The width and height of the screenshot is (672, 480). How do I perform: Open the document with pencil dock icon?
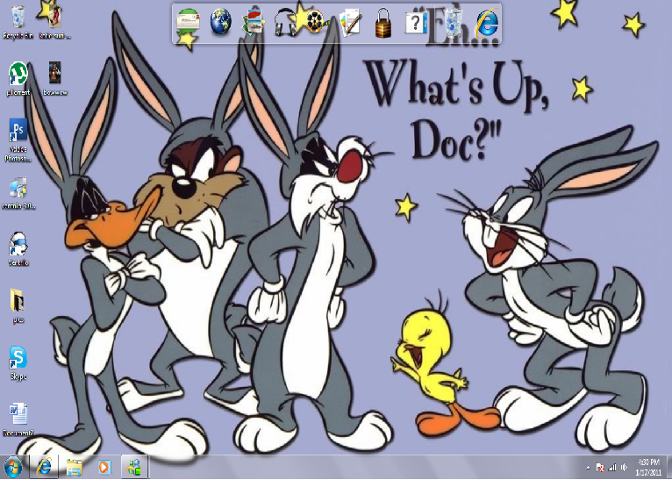point(351,22)
